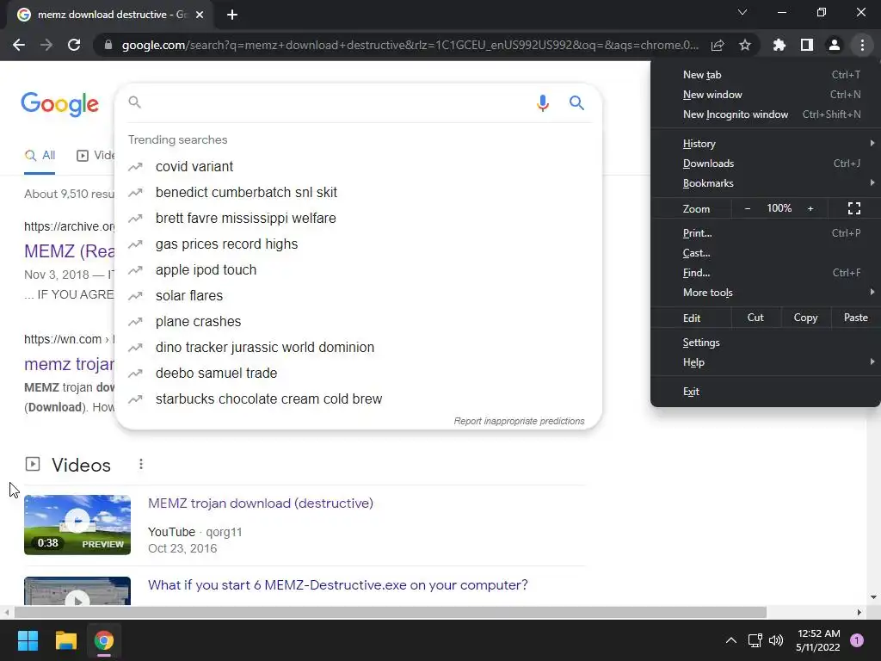
Task: Open 'What if you start 6 MEMZ-Destructive.exe' link
Action: [337, 585]
